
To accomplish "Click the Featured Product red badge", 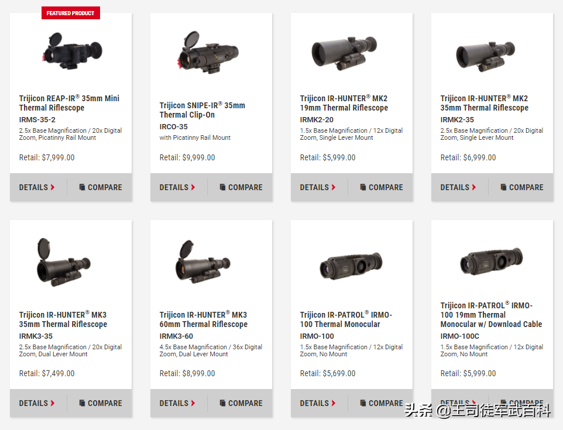I will coord(71,13).
